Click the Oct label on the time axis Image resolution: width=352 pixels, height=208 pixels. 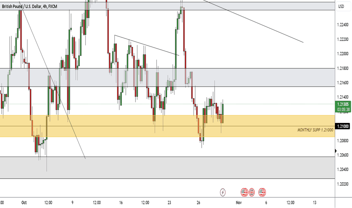pos(24,203)
